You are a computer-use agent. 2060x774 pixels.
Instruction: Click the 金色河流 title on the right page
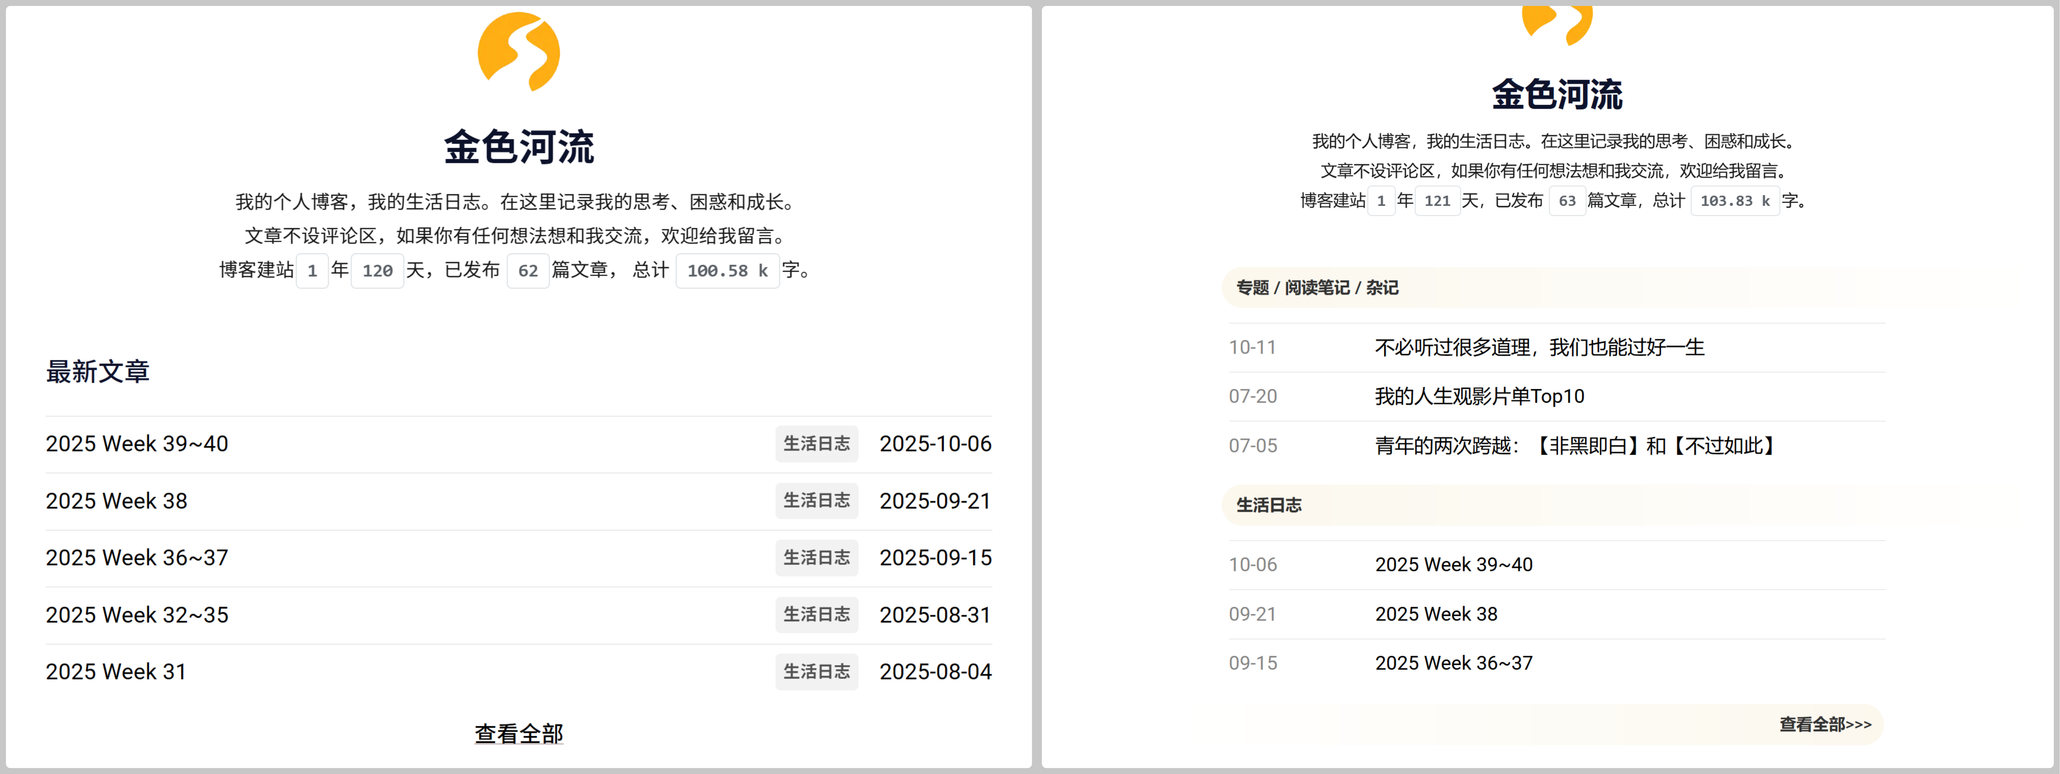click(x=1557, y=94)
